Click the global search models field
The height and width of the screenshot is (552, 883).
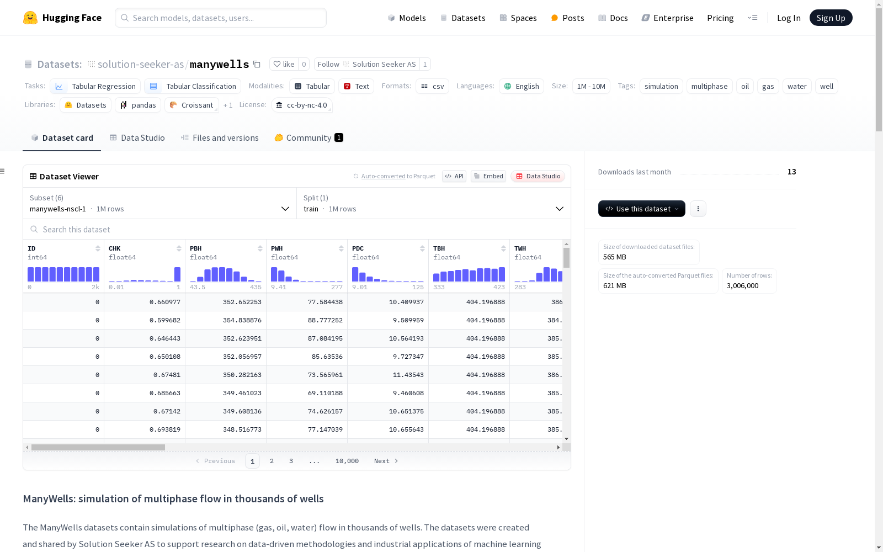pyautogui.click(x=221, y=18)
